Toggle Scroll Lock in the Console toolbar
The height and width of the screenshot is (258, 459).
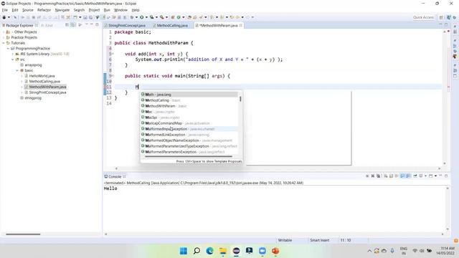point(391,176)
